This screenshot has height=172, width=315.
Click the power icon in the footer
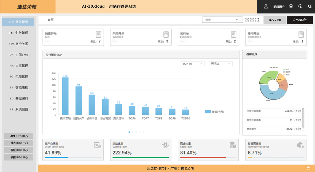(x=308, y=168)
